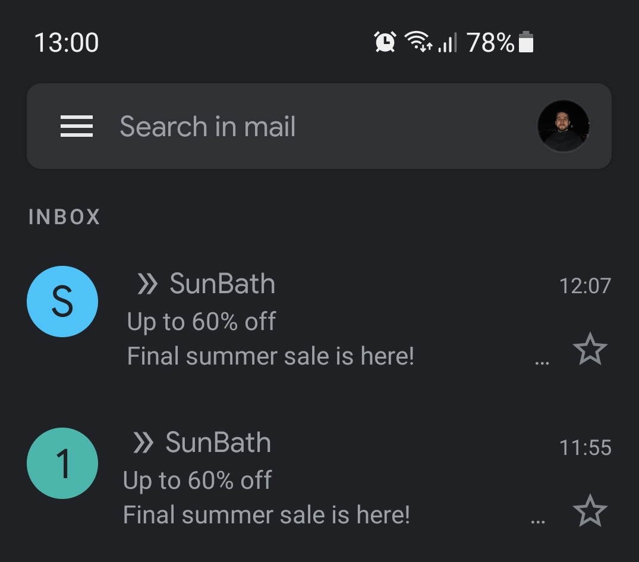The height and width of the screenshot is (562, 639).
Task: Tap the importance marker on 11:55 email
Action: [x=143, y=443]
